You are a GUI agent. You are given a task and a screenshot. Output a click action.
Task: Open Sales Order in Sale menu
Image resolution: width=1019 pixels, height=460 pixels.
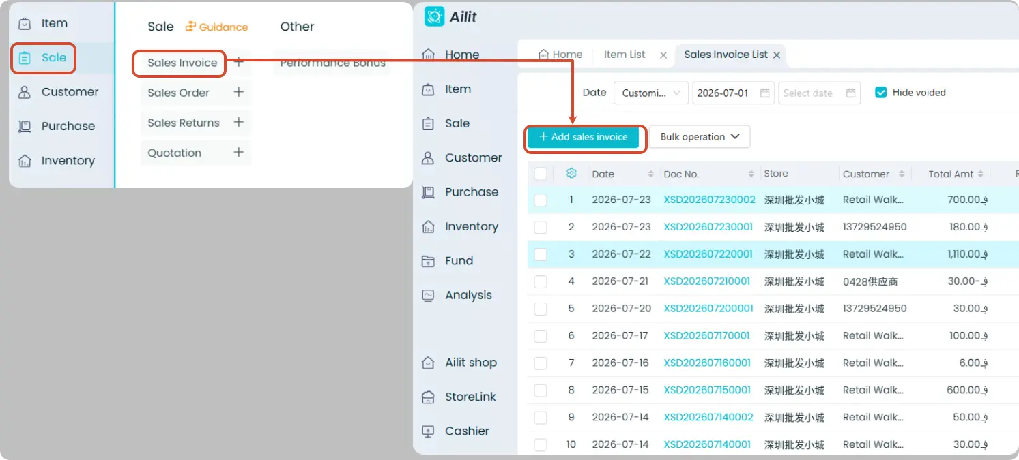(x=178, y=93)
